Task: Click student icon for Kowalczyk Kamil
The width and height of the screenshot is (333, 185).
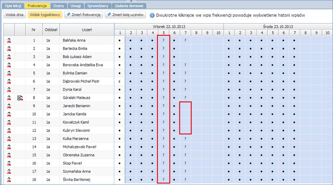Action: tap(9, 122)
